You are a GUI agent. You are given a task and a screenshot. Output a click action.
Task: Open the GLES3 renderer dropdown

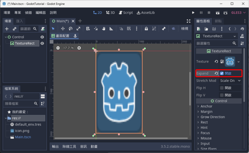tap(238, 13)
